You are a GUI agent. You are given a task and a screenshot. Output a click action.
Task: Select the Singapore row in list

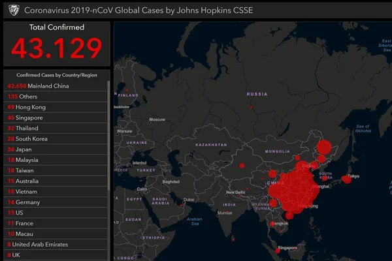(56, 117)
